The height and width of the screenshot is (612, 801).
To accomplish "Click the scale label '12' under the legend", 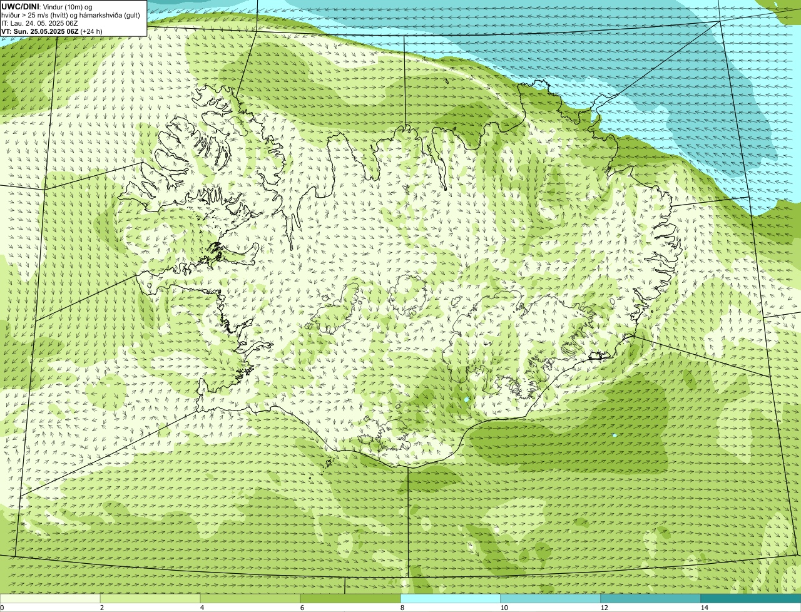I will (604, 608).
